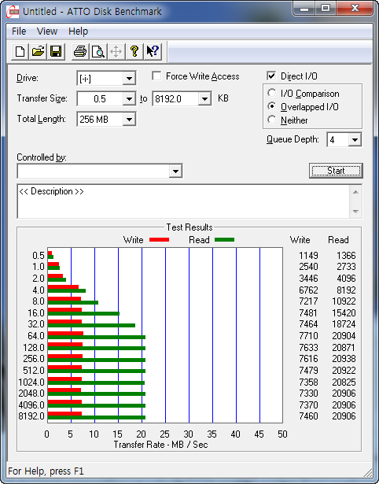
Task: Click the status bar text For Help, press F1
Action: pyautogui.click(x=46, y=471)
